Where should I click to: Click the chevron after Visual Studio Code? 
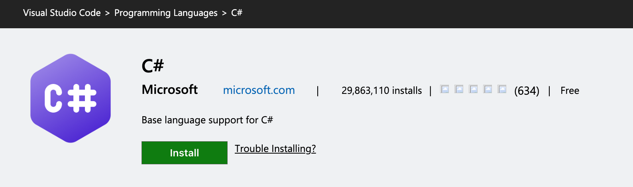point(107,13)
